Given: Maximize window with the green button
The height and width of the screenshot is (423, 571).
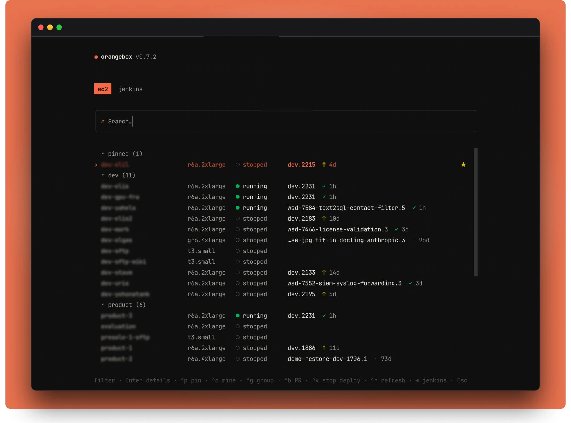Looking at the screenshot, I should click(59, 27).
